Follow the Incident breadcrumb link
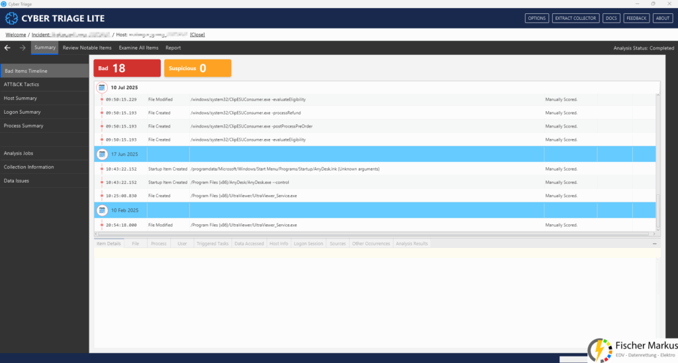678x363 pixels. tap(70, 34)
